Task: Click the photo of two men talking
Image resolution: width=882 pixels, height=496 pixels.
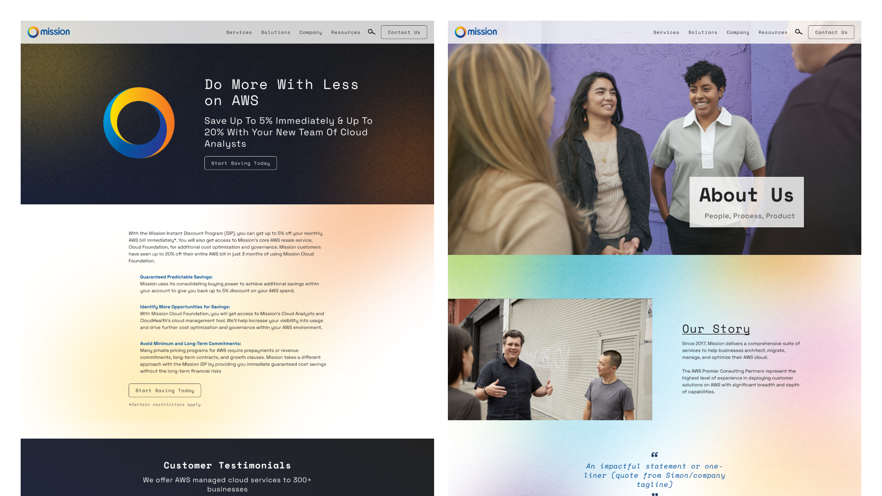Action: point(550,359)
